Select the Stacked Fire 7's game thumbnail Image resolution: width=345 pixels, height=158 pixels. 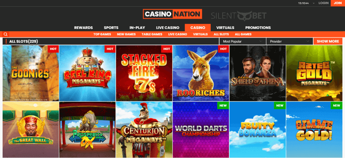click(144, 73)
